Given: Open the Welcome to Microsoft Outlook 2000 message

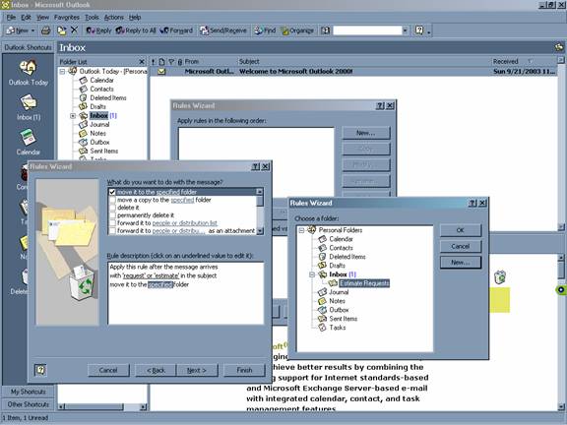Looking at the screenshot, I should click(x=353, y=72).
